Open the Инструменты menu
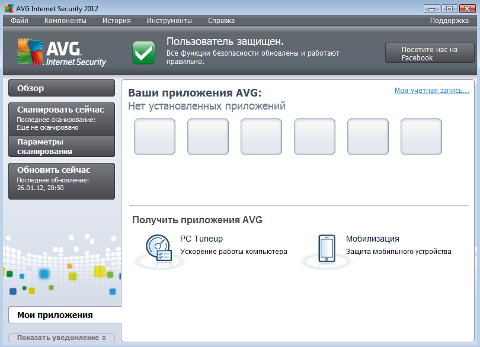Viewport: 480px width, 347px height. tap(169, 21)
